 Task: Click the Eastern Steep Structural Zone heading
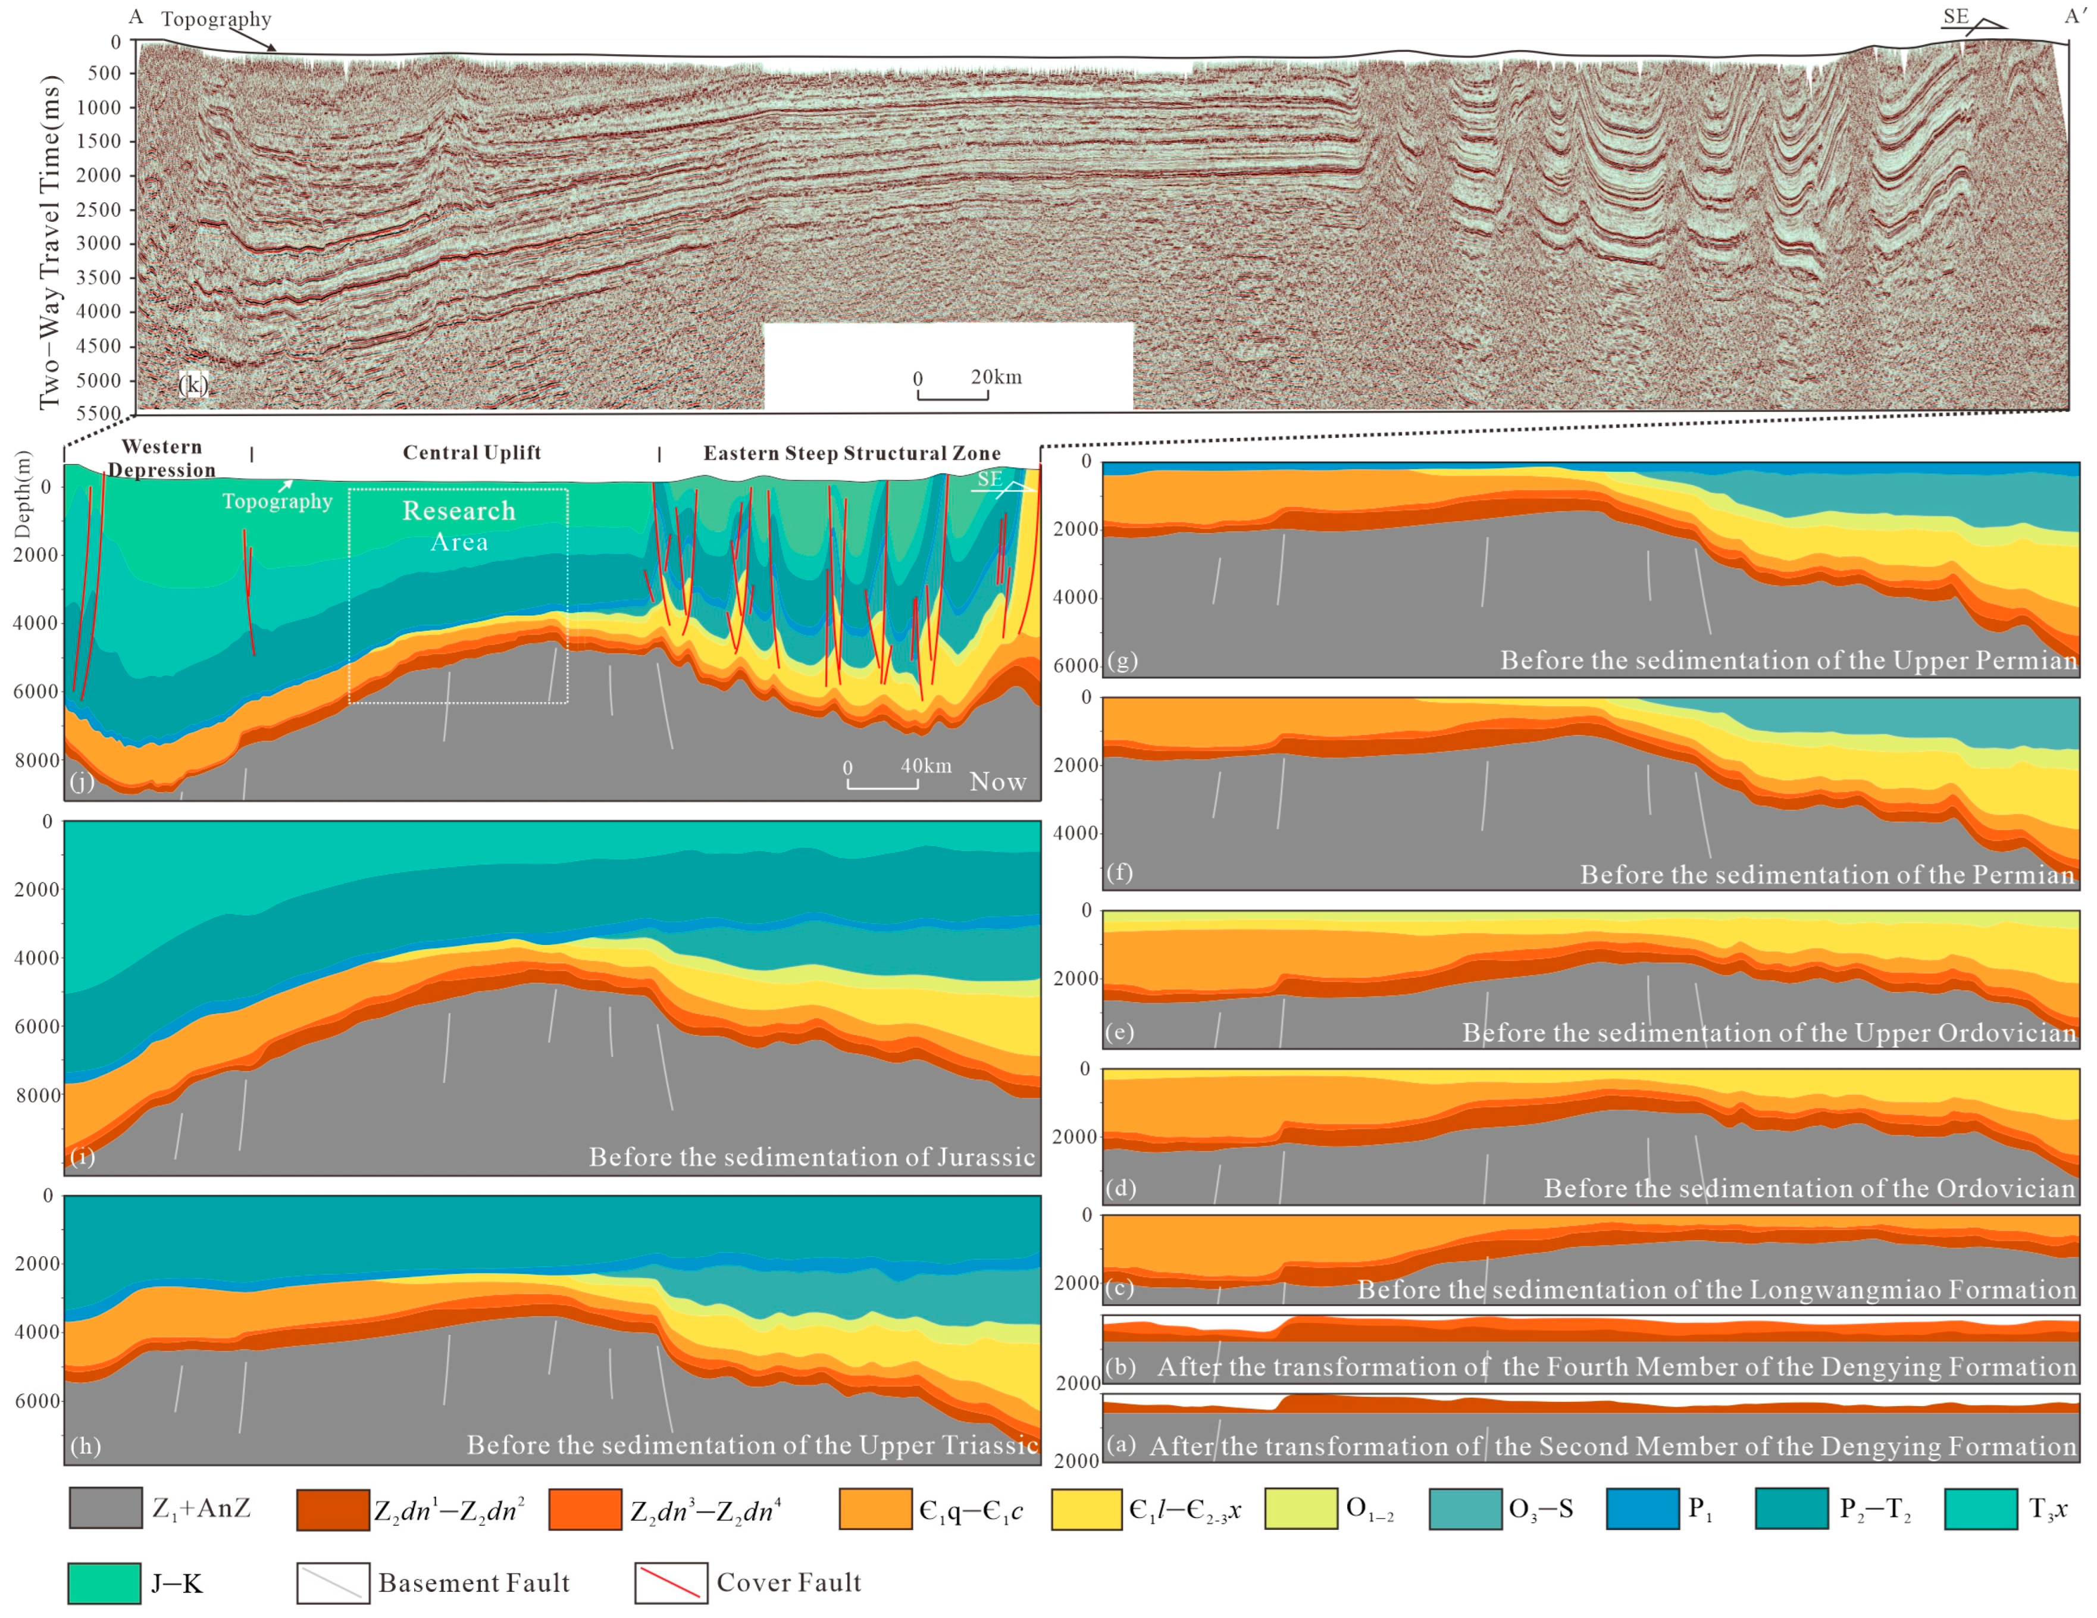click(852, 453)
